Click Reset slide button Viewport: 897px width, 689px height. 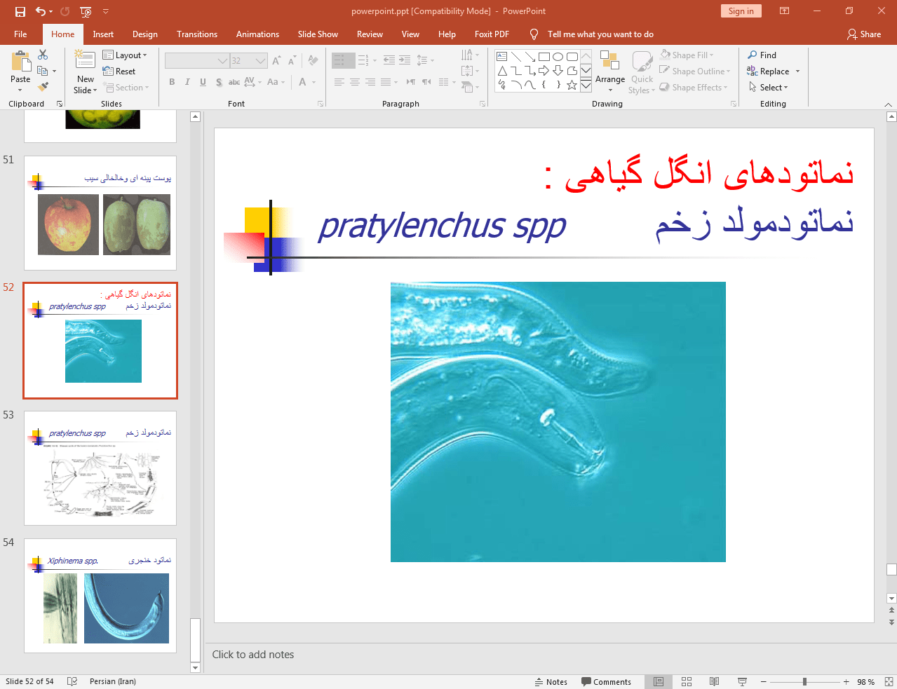pyautogui.click(x=119, y=71)
